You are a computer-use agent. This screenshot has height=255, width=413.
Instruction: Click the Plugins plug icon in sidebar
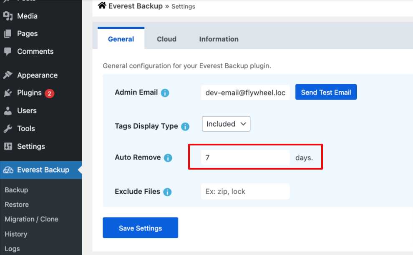[x=8, y=93]
